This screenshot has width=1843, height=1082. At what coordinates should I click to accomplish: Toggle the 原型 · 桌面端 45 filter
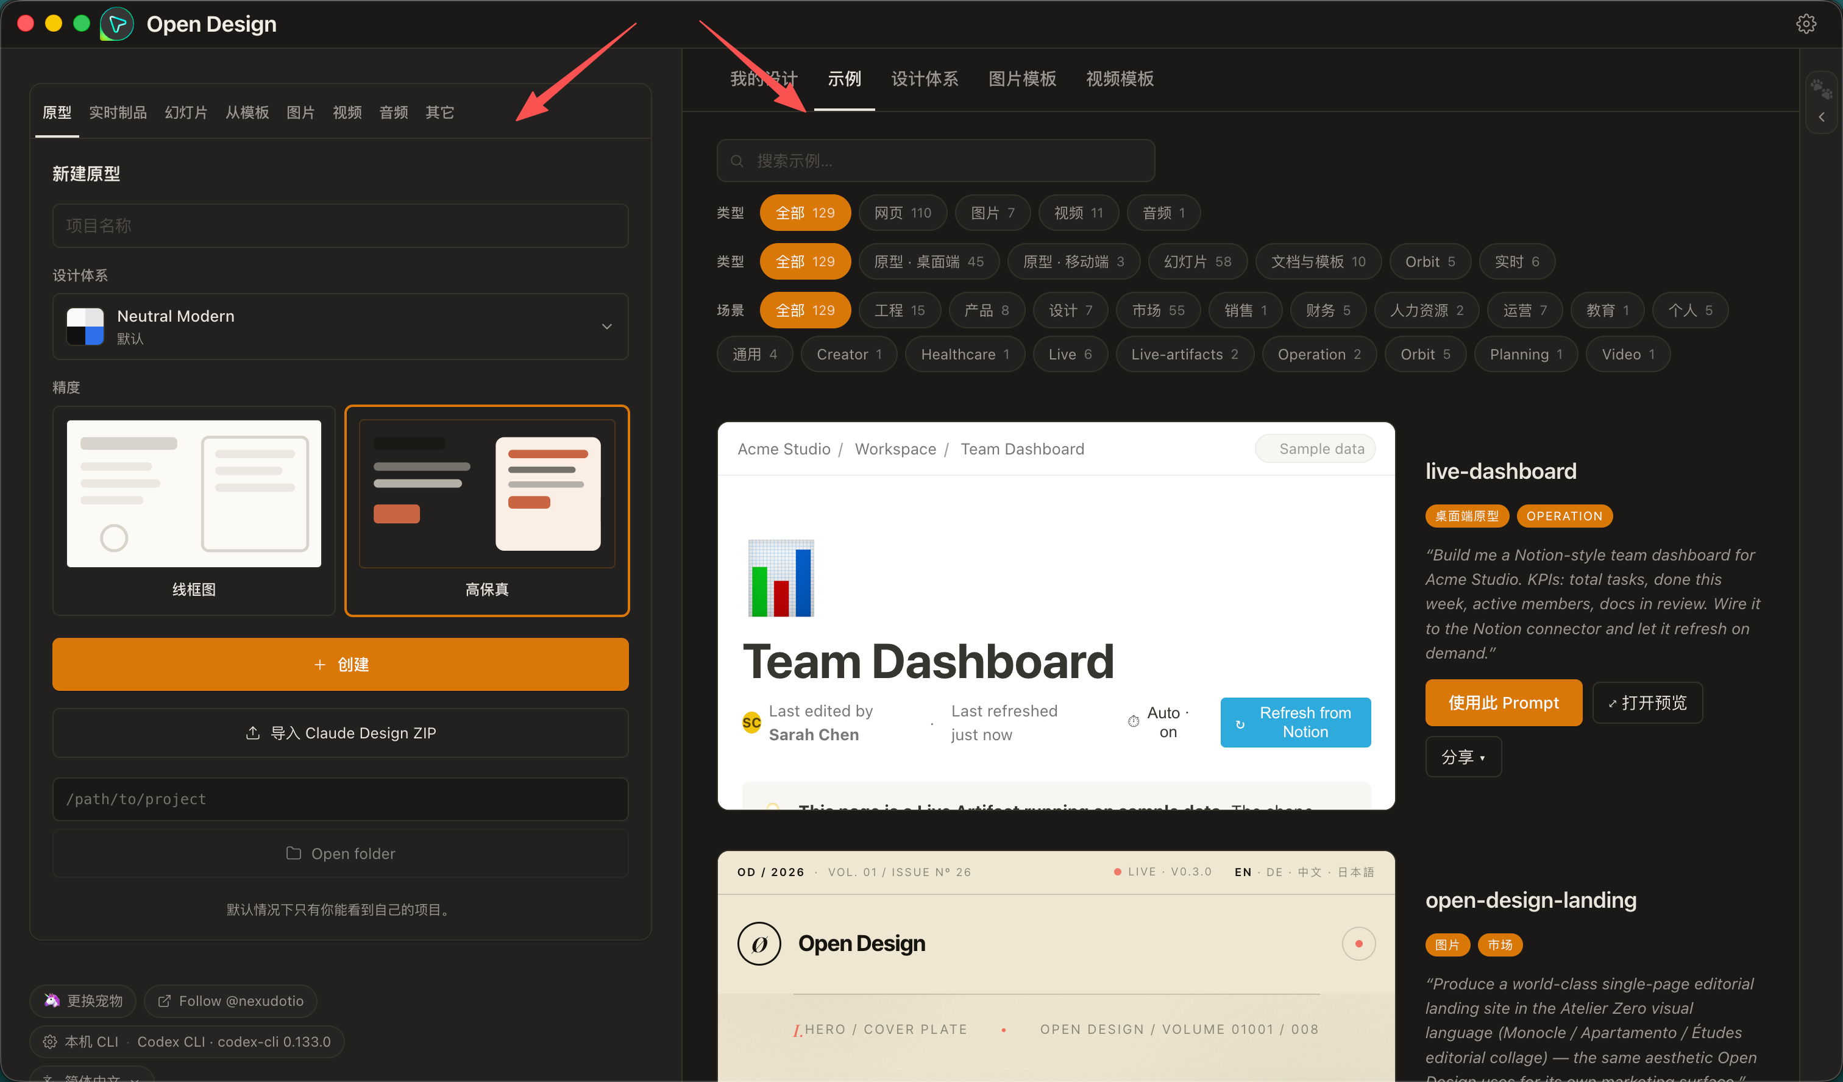pyautogui.click(x=929, y=262)
